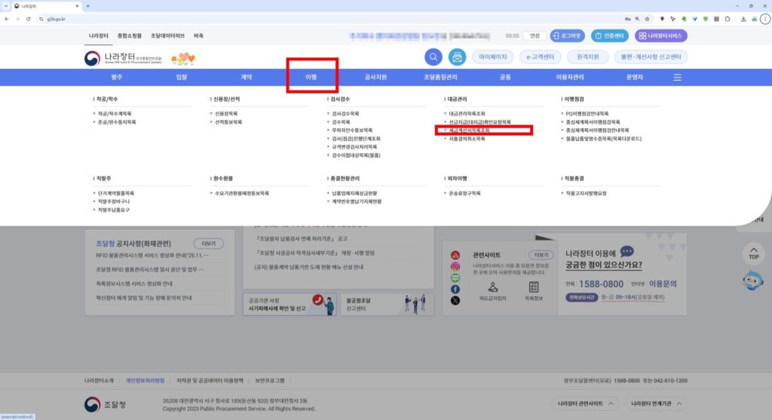Open the 계약 main menu

[x=247, y=78]
